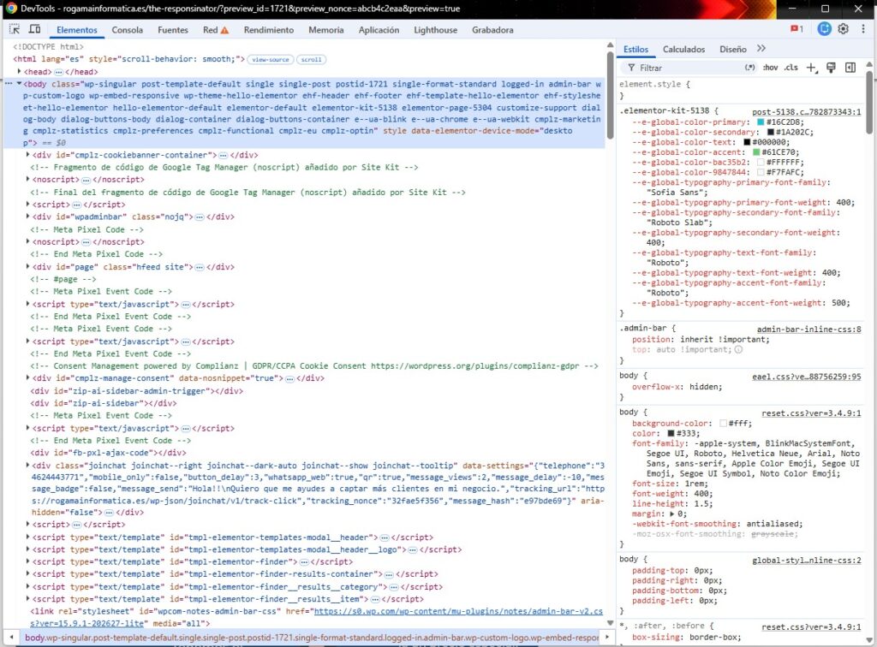877x647 pixels.
Task: Toggle rendering emulations paintbrush icon
Action: pos(831,68)
